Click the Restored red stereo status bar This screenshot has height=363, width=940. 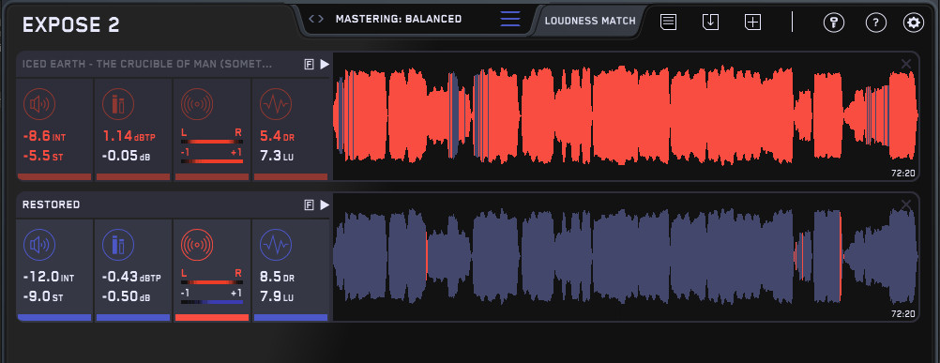(212, 317)
